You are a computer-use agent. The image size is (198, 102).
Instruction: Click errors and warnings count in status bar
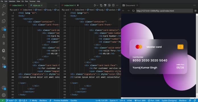click(x=23, y=101)
